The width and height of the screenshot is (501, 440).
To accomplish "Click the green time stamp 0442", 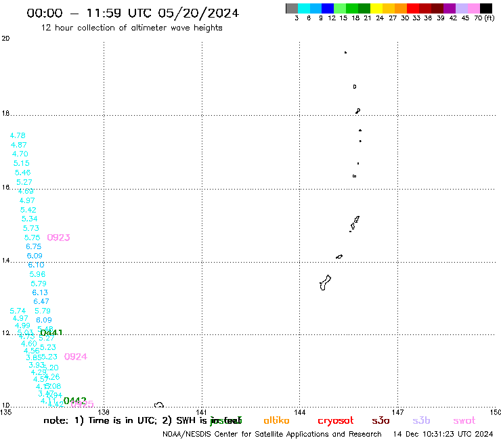I will click(x=75, y=401).
